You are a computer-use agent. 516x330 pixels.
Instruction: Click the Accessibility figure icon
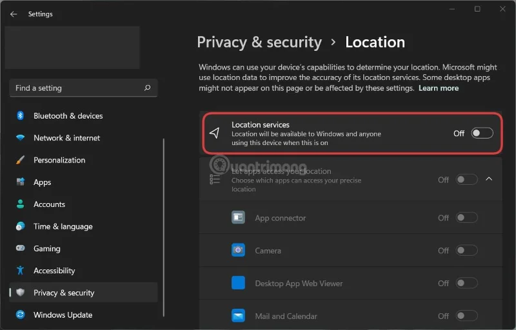point(20,270)
